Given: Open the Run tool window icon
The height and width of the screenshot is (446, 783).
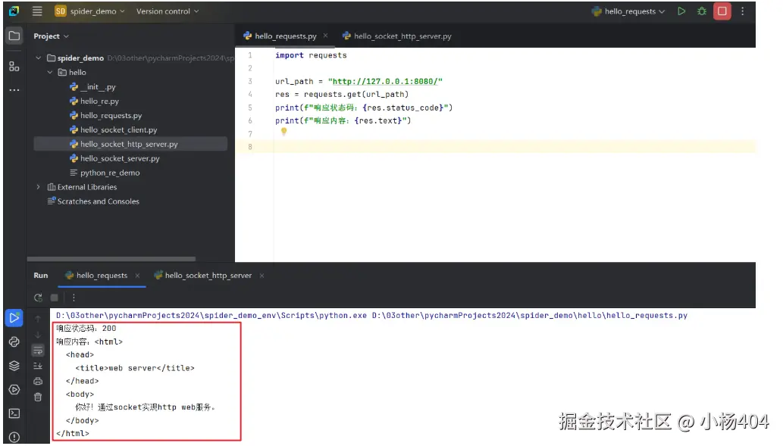Looking at the screenshot, I should (14, 318).
